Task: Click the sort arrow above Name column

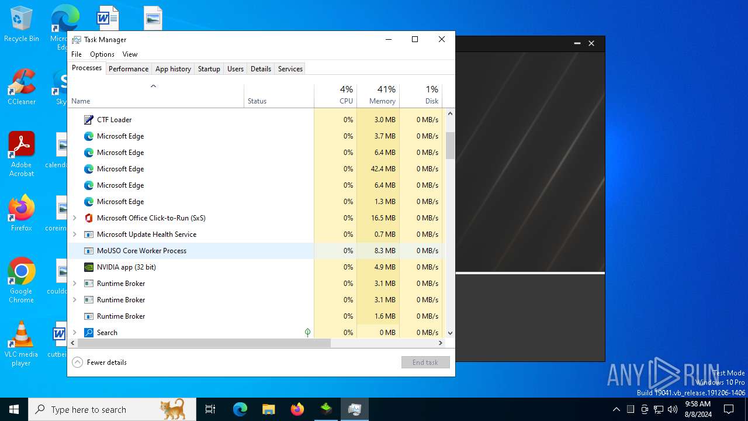Action: [x=153, y=87]
